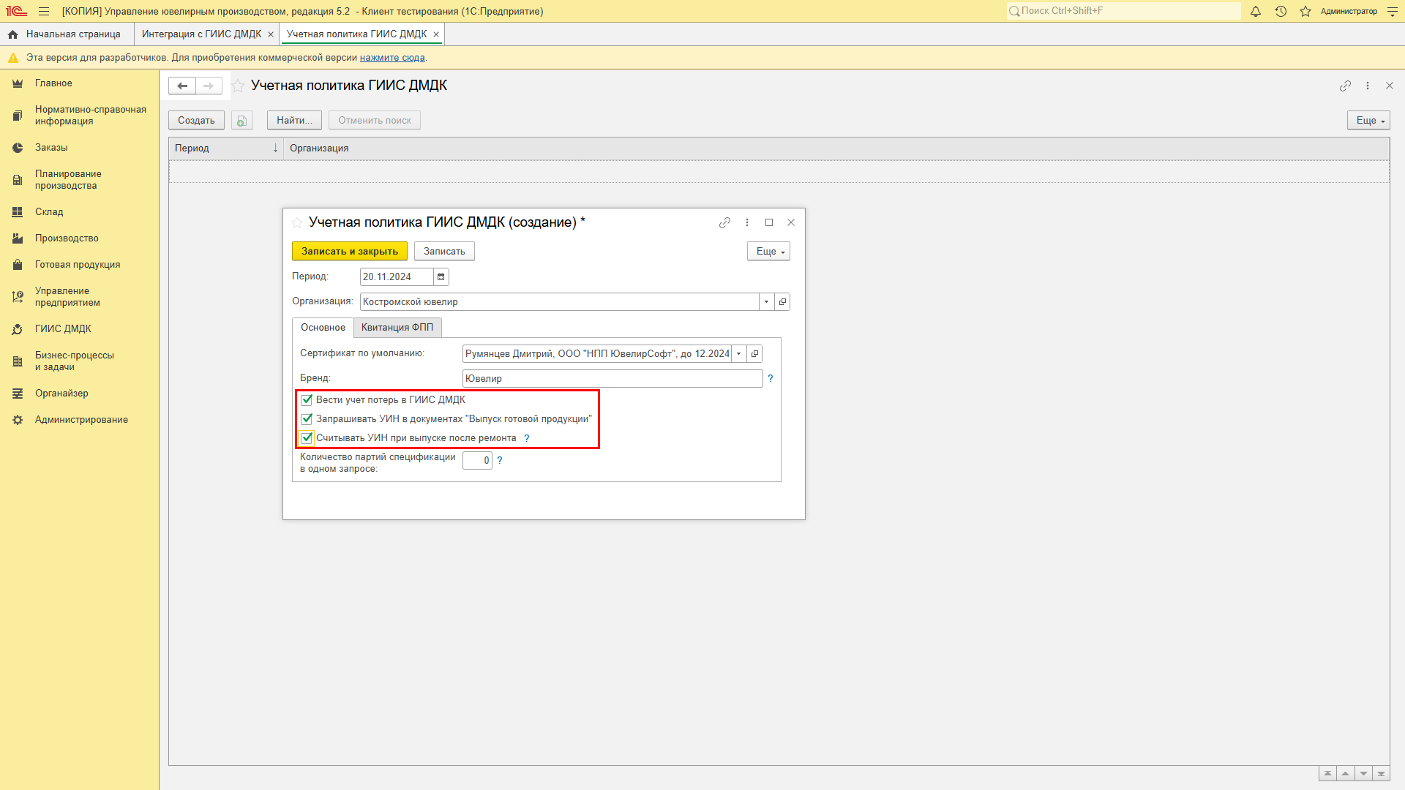Click the Период date field
Viewport: 1405px width, 790px height.
[397, 276]
